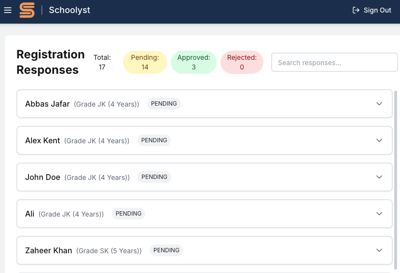Select the John Doe name entry
The width and height of the screenshot is (400, 273).
(x=42, y=177)
